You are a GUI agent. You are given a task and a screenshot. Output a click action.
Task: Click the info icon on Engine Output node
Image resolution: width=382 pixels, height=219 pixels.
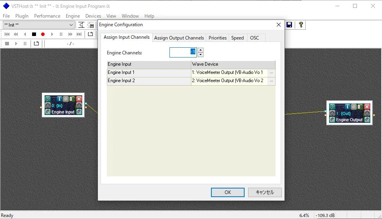347,107
